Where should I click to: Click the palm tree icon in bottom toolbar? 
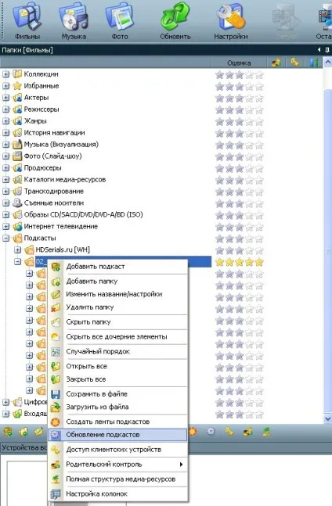(266, 432)
